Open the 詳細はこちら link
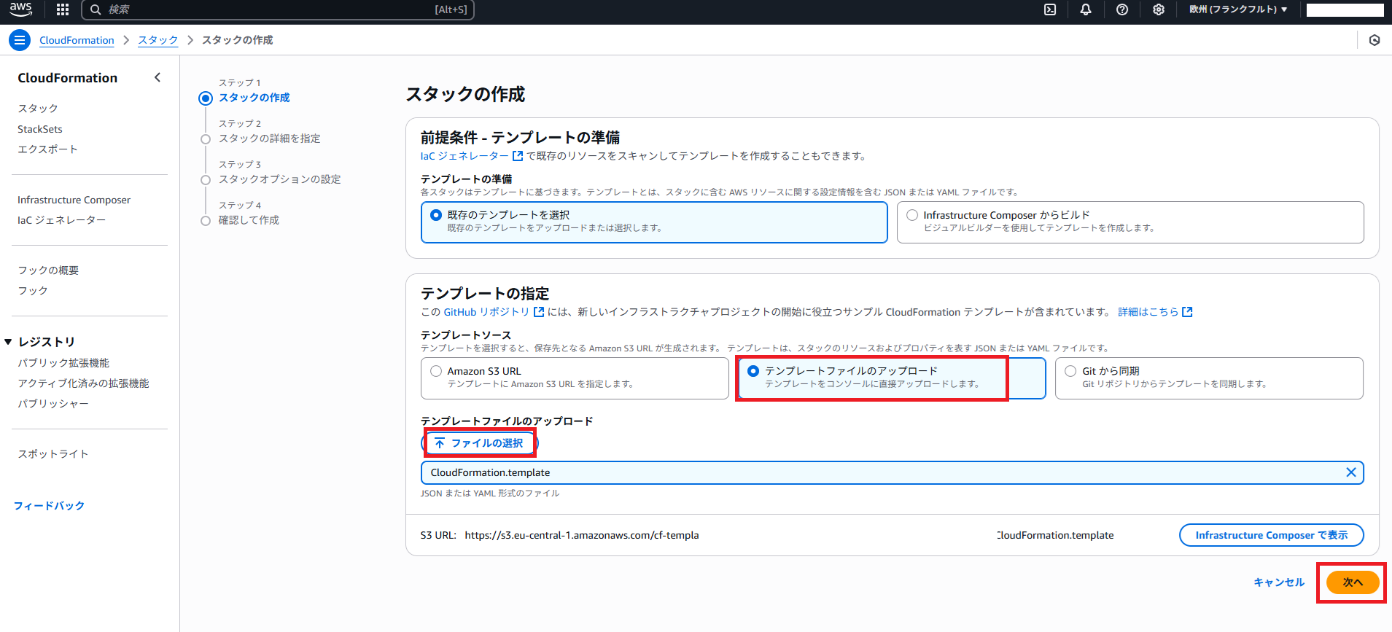Image resolution: width=1392 pixels, height=632 pixels. point(1155,312)
